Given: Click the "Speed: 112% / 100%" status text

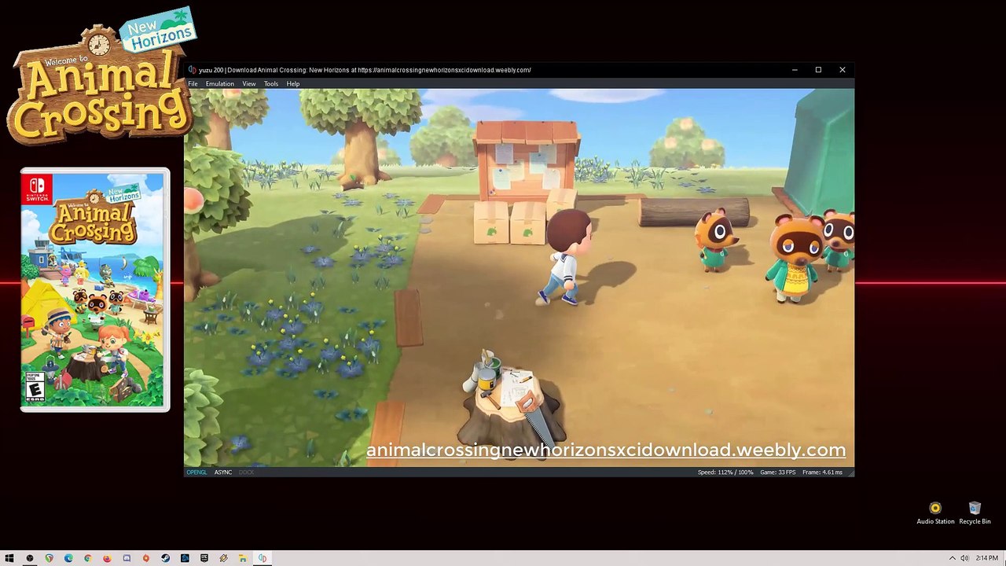Looking at the screenshot, I should (x=725, y=472).
